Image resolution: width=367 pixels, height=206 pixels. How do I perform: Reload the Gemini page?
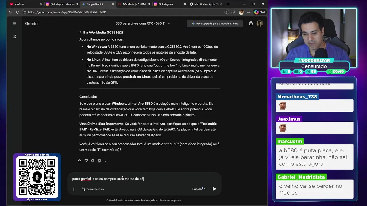point(18,12)
